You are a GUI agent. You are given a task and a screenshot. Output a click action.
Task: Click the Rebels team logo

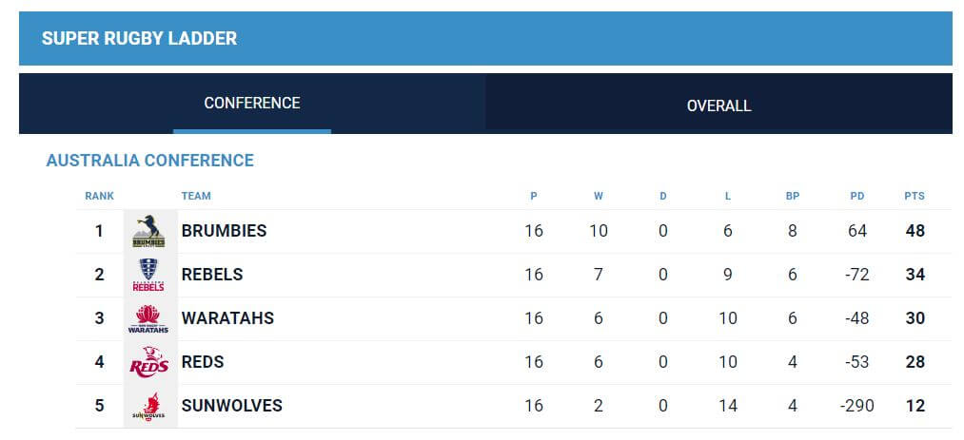(x=148, y=275)
